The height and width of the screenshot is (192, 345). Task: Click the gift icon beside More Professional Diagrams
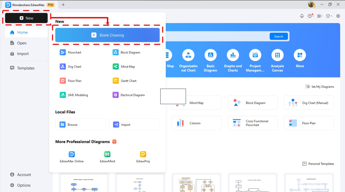click(x=114, y=142)
